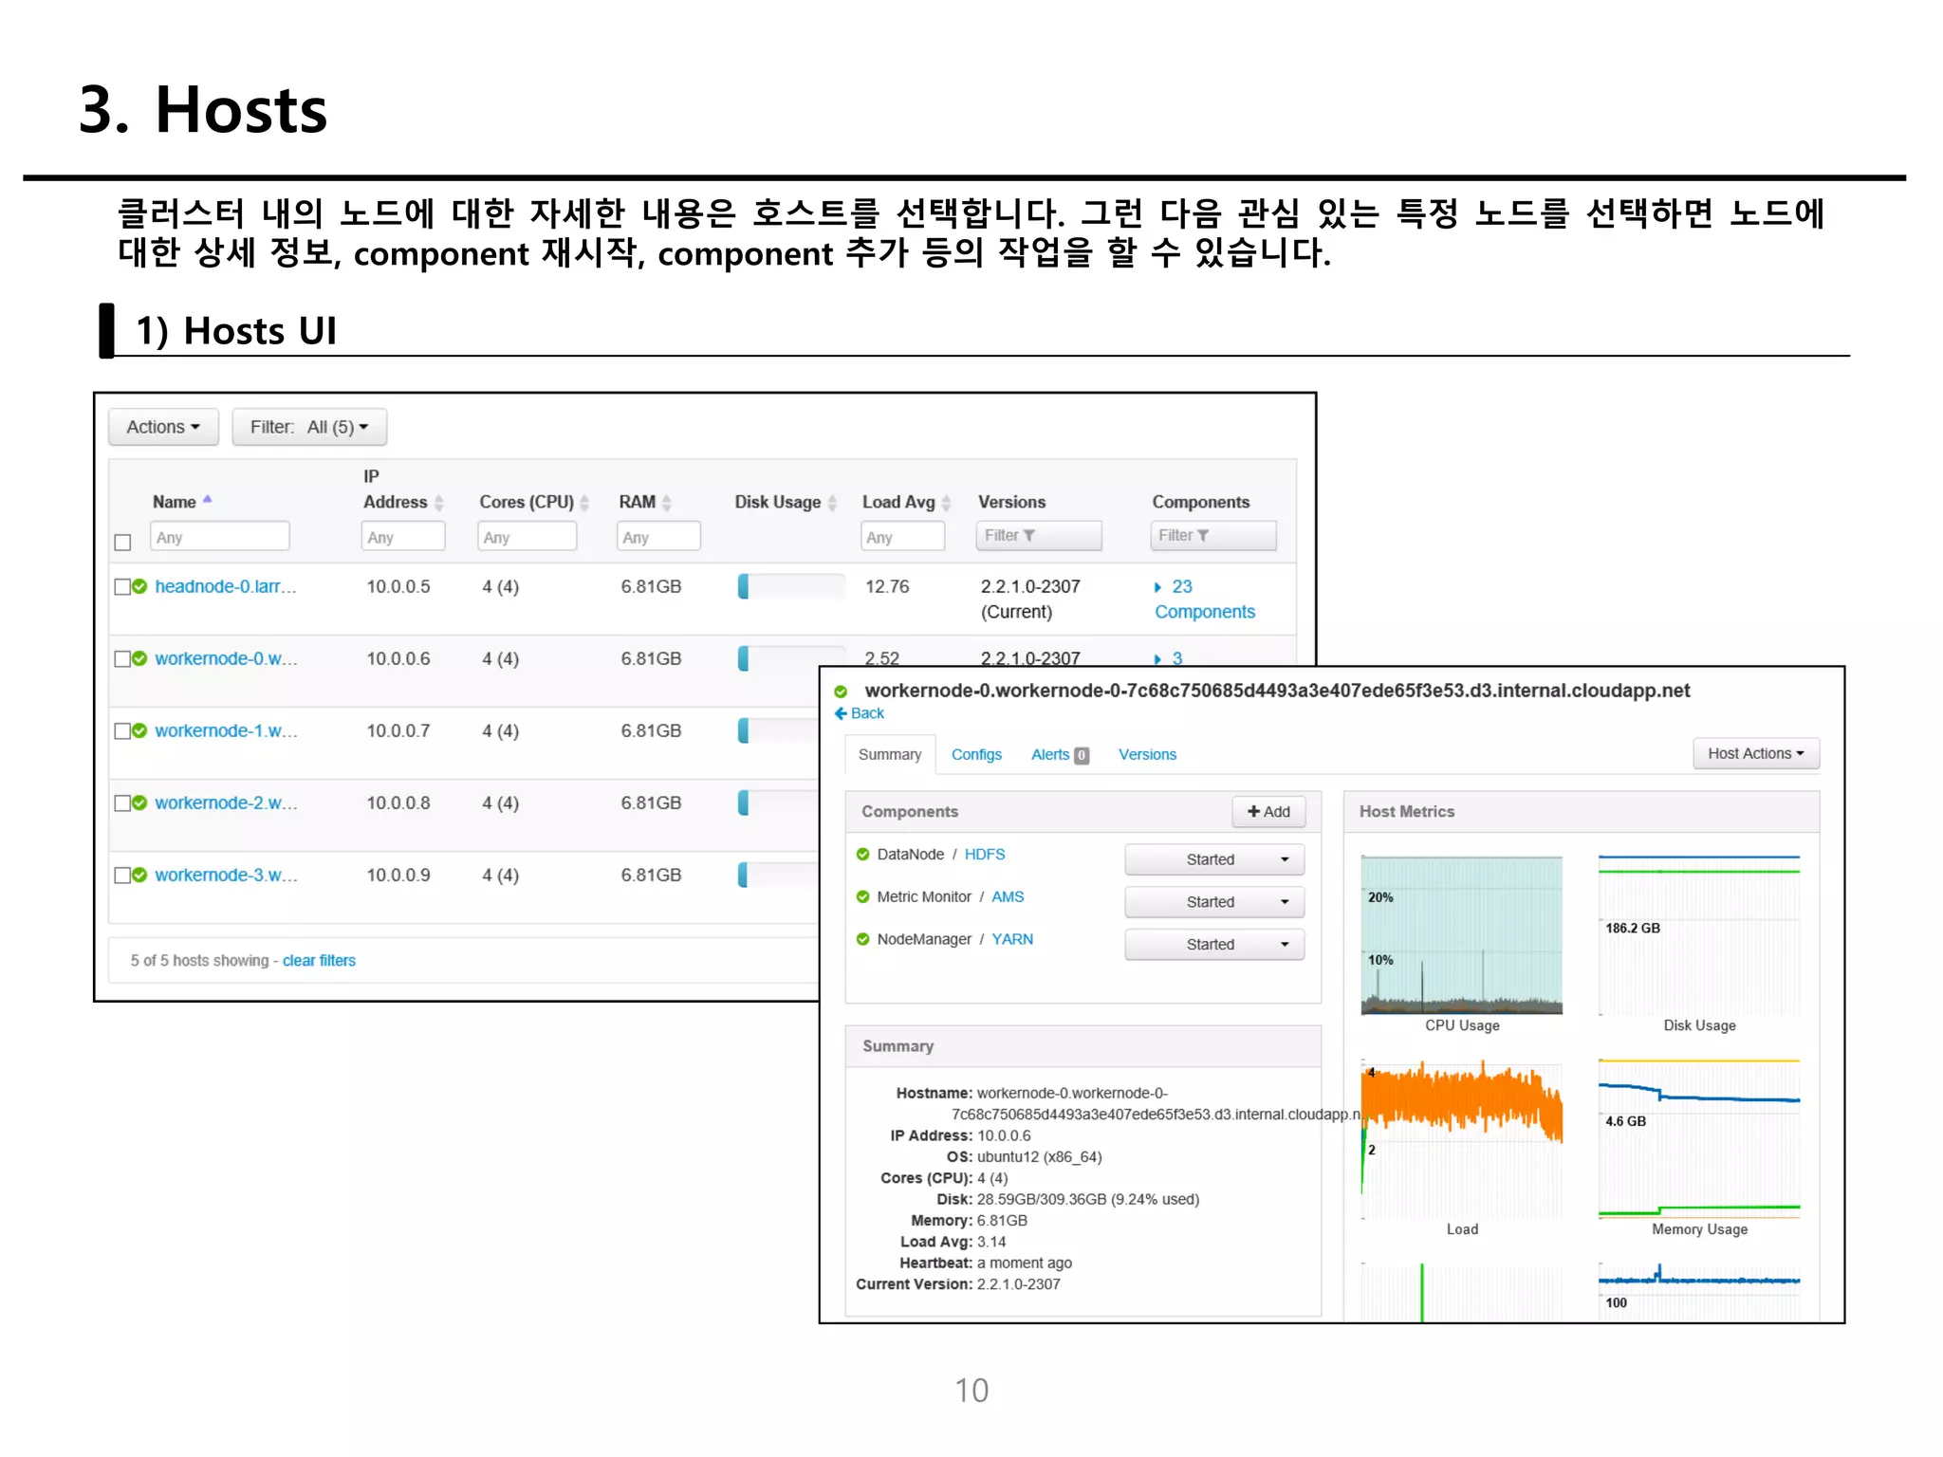The image size is (1943, 1457).
Task: Click the IP Address sort icon
Action: coord(438,503)
